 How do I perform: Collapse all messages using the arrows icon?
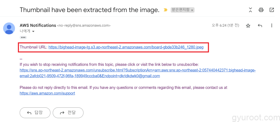pos(250,10)
